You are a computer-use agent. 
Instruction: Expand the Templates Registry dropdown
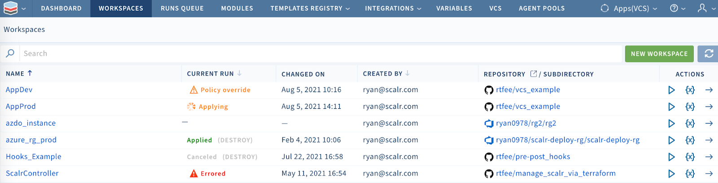coord(310,9)
